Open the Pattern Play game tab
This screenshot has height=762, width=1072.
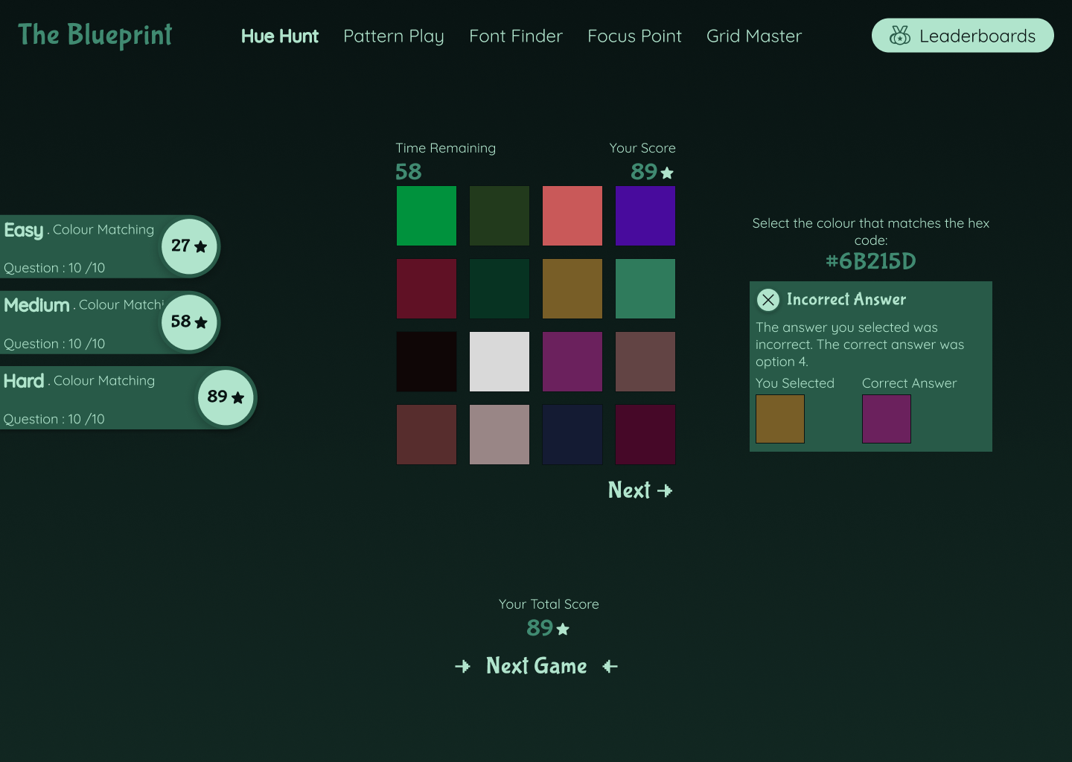coord(393,36)
